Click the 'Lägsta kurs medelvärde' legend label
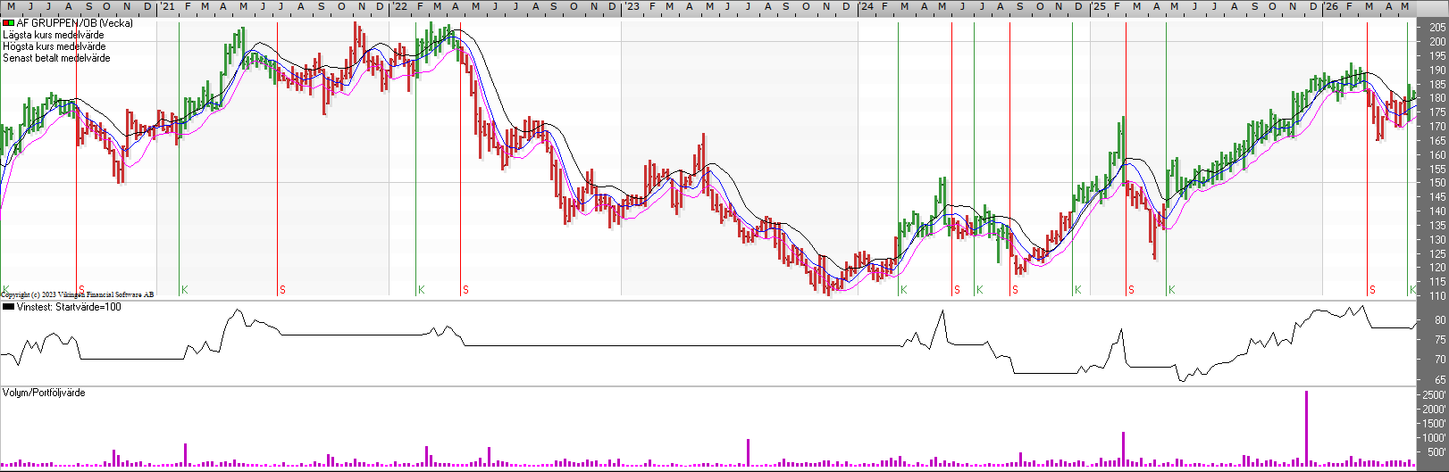 pos(54,35)
